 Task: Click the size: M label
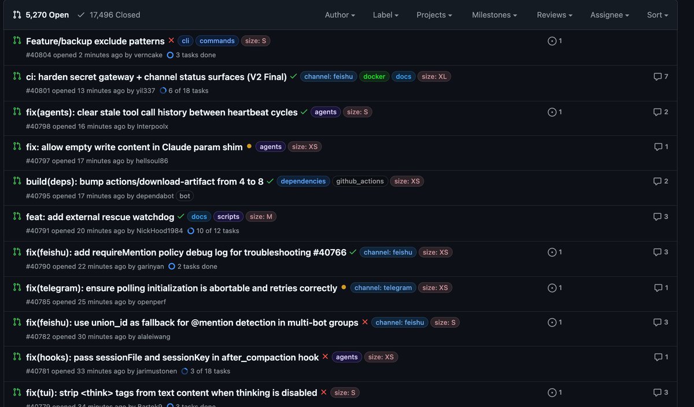point(261,217)
